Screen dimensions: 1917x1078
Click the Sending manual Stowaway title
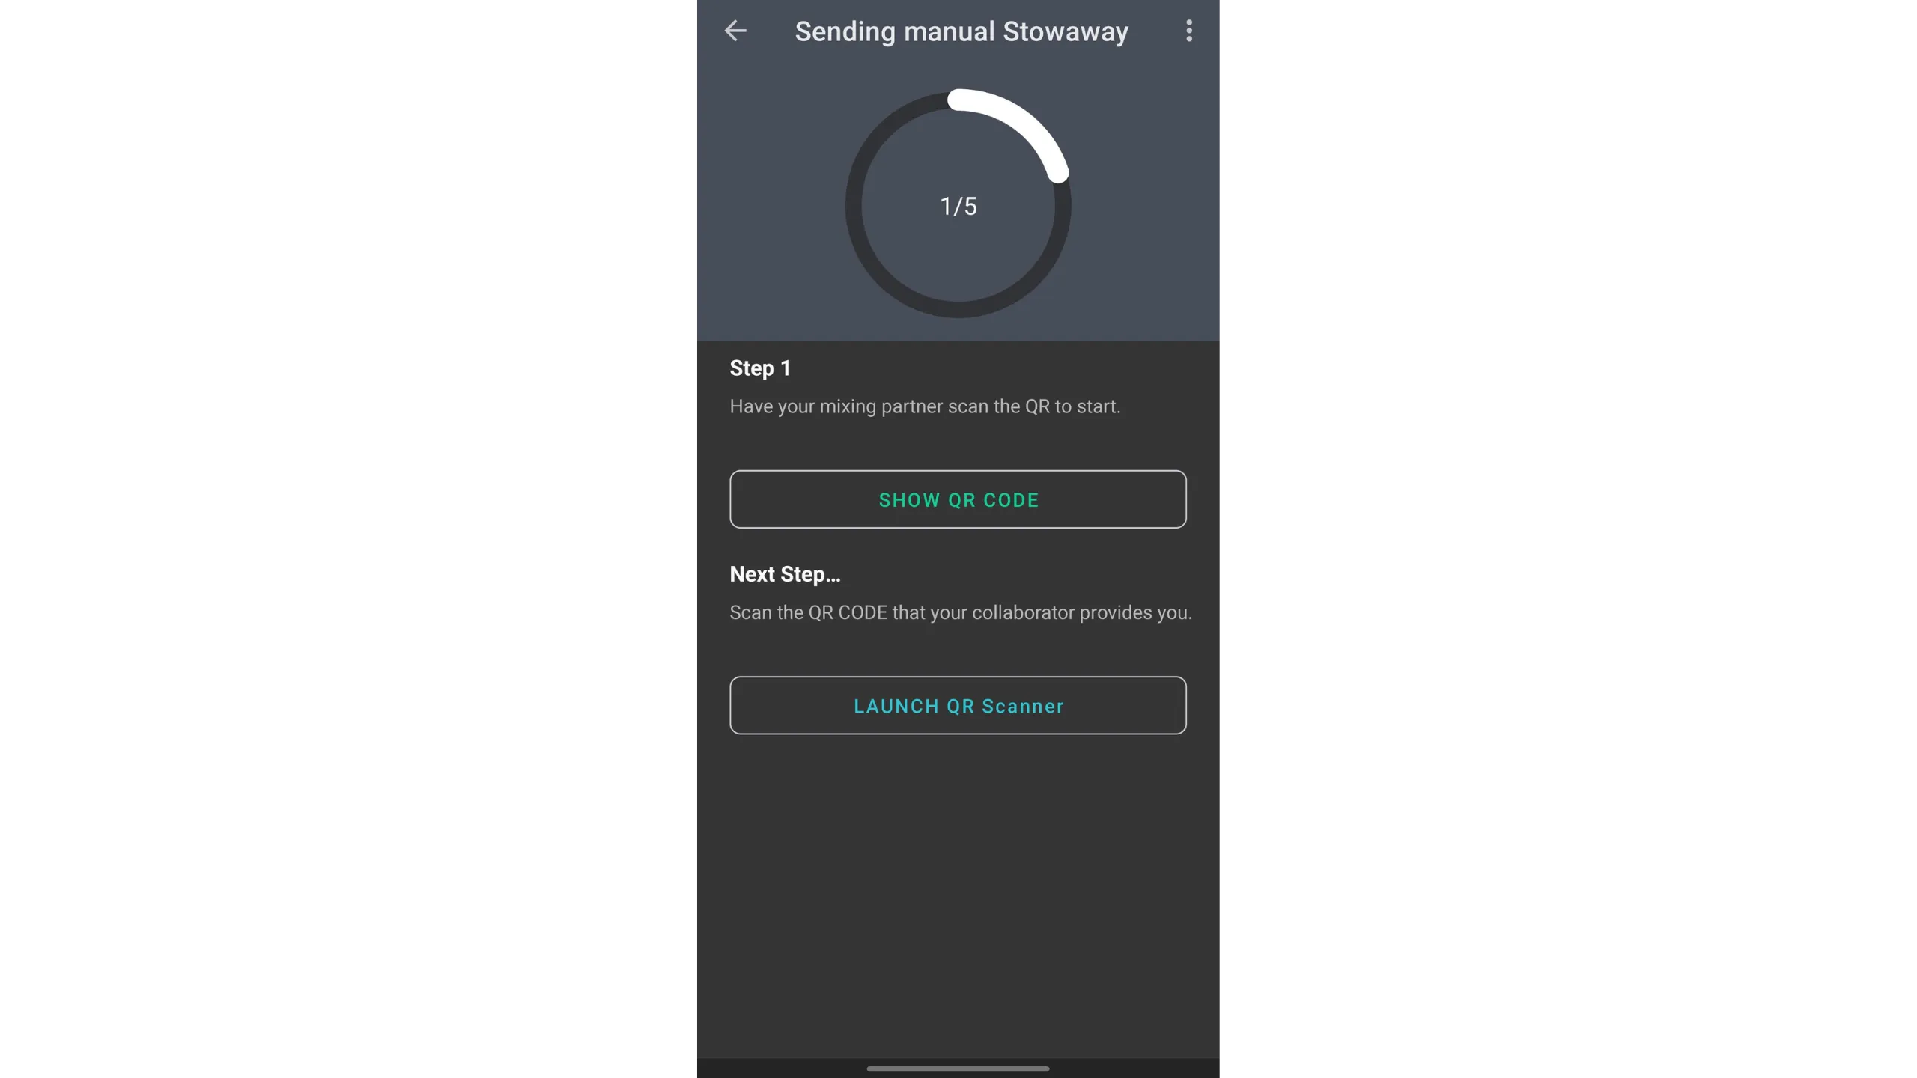[961, 31]
